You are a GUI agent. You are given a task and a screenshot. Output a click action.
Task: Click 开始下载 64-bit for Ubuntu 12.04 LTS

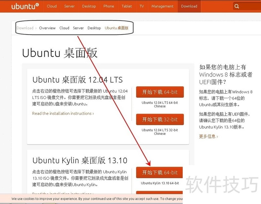click(x=160, y=92)
